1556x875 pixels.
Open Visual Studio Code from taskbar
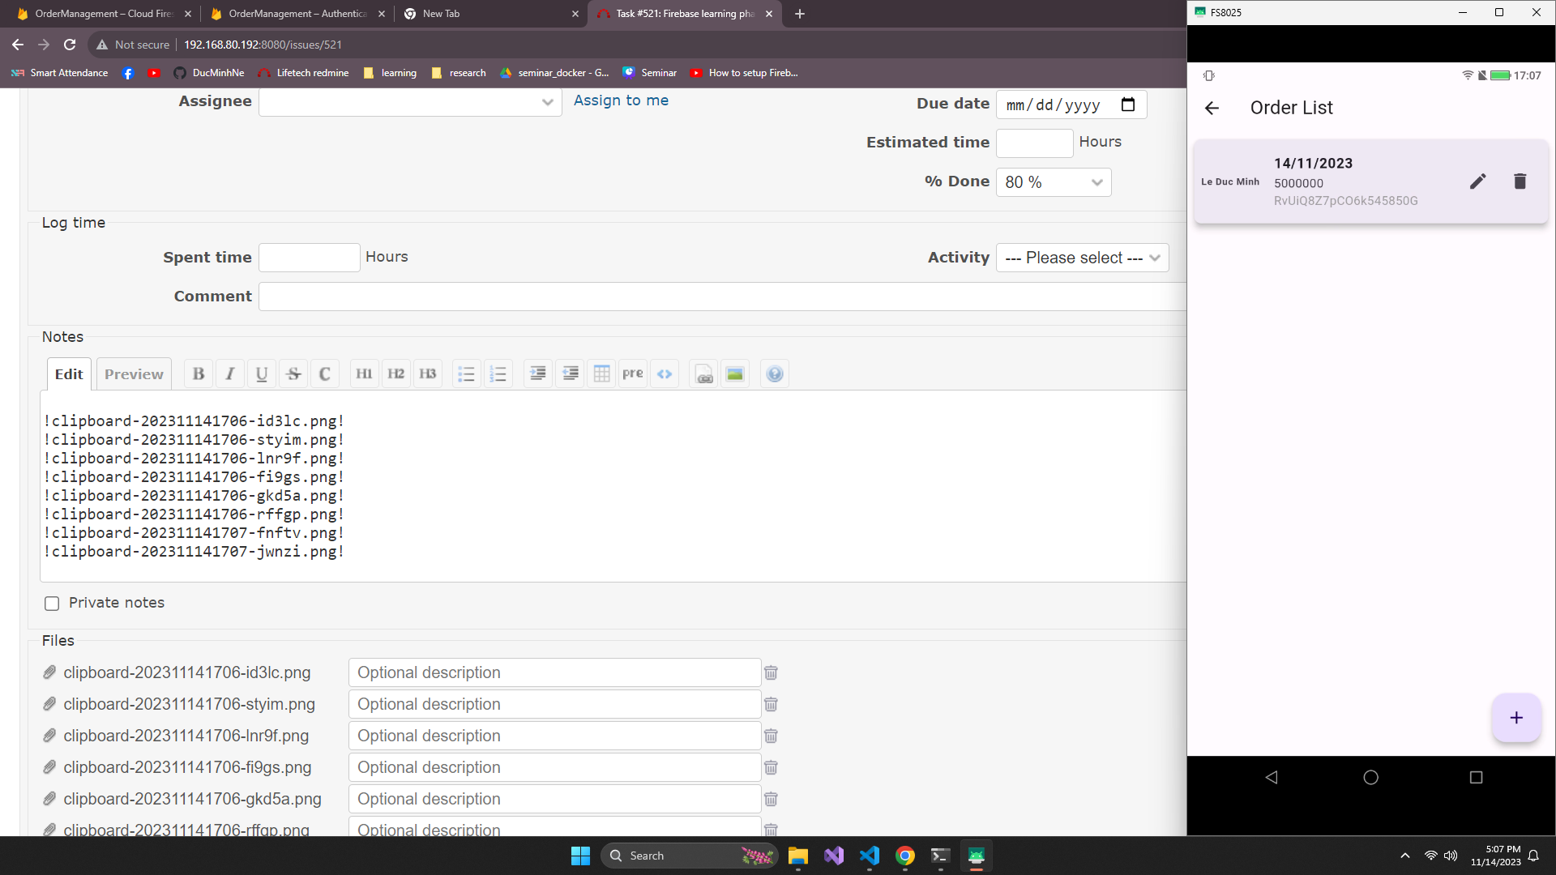tap(870, 856)
